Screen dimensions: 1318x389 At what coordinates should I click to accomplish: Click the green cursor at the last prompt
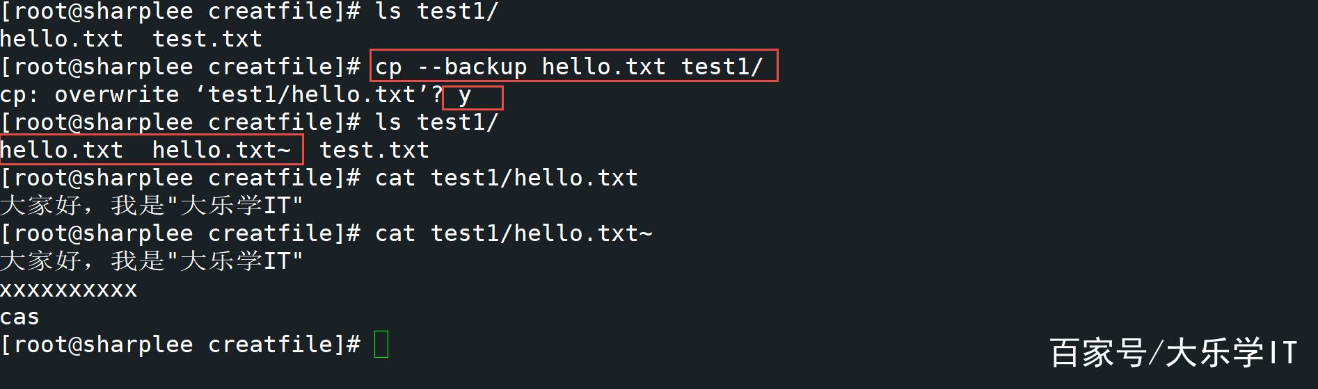pos(381,345)
